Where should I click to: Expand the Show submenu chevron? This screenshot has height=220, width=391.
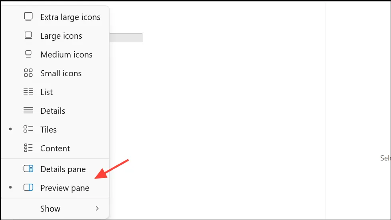click(x=97, y=208)
